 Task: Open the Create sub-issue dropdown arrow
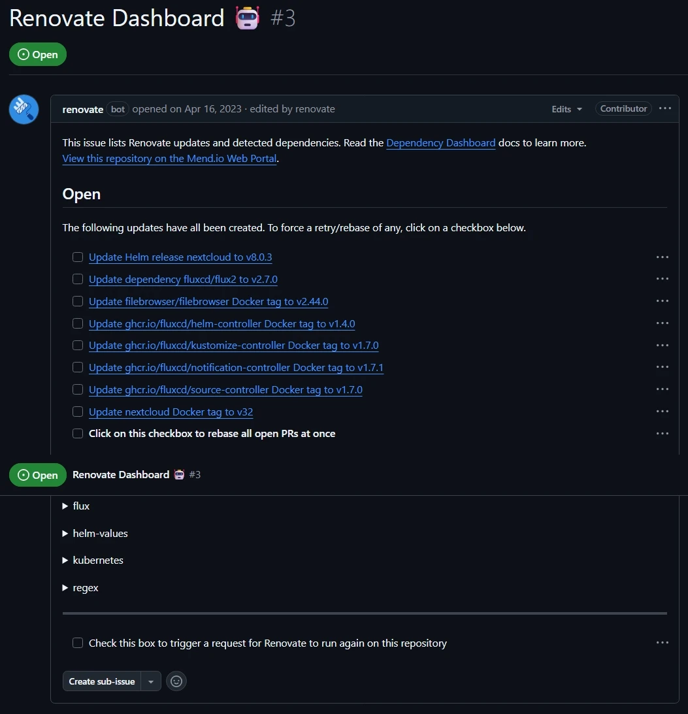pyautogui.click(x=151, y=681)
